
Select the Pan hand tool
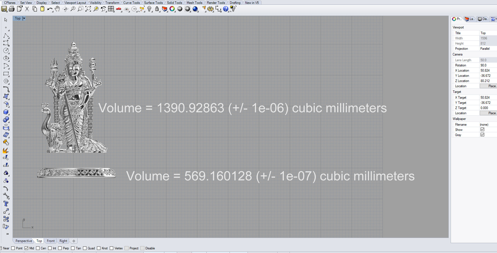tap(57, 9)
